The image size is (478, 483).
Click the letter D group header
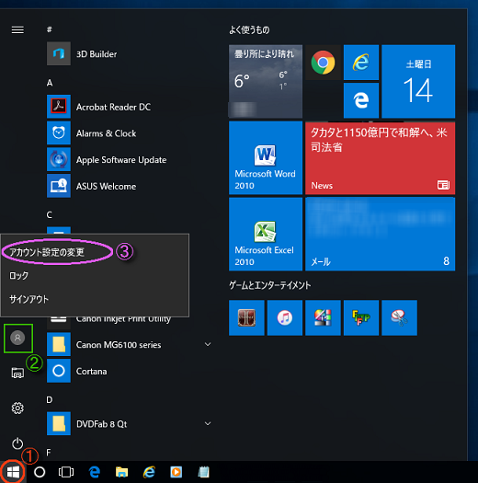(x=50, y=400)
